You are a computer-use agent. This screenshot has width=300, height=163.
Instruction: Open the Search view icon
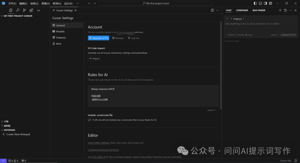click(x=17, y=10)
